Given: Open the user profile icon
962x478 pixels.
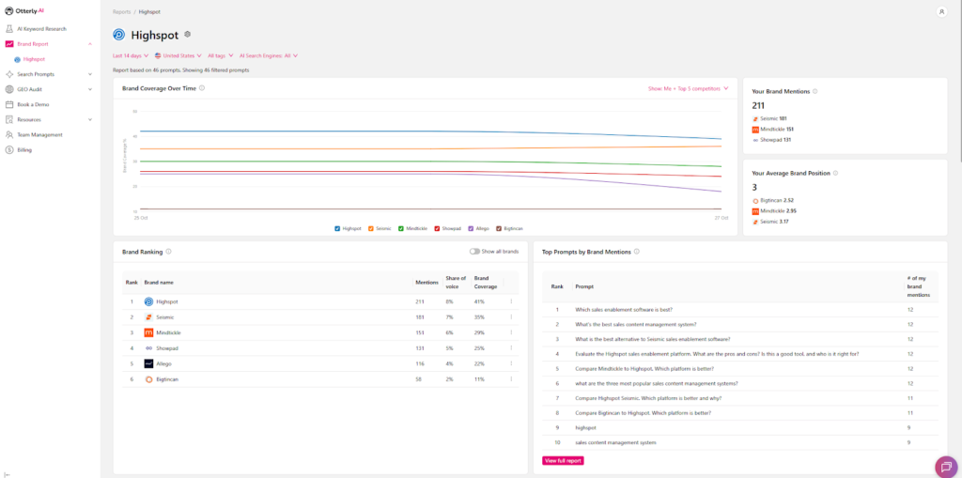Looking at the screenshot, I should 941,11.
